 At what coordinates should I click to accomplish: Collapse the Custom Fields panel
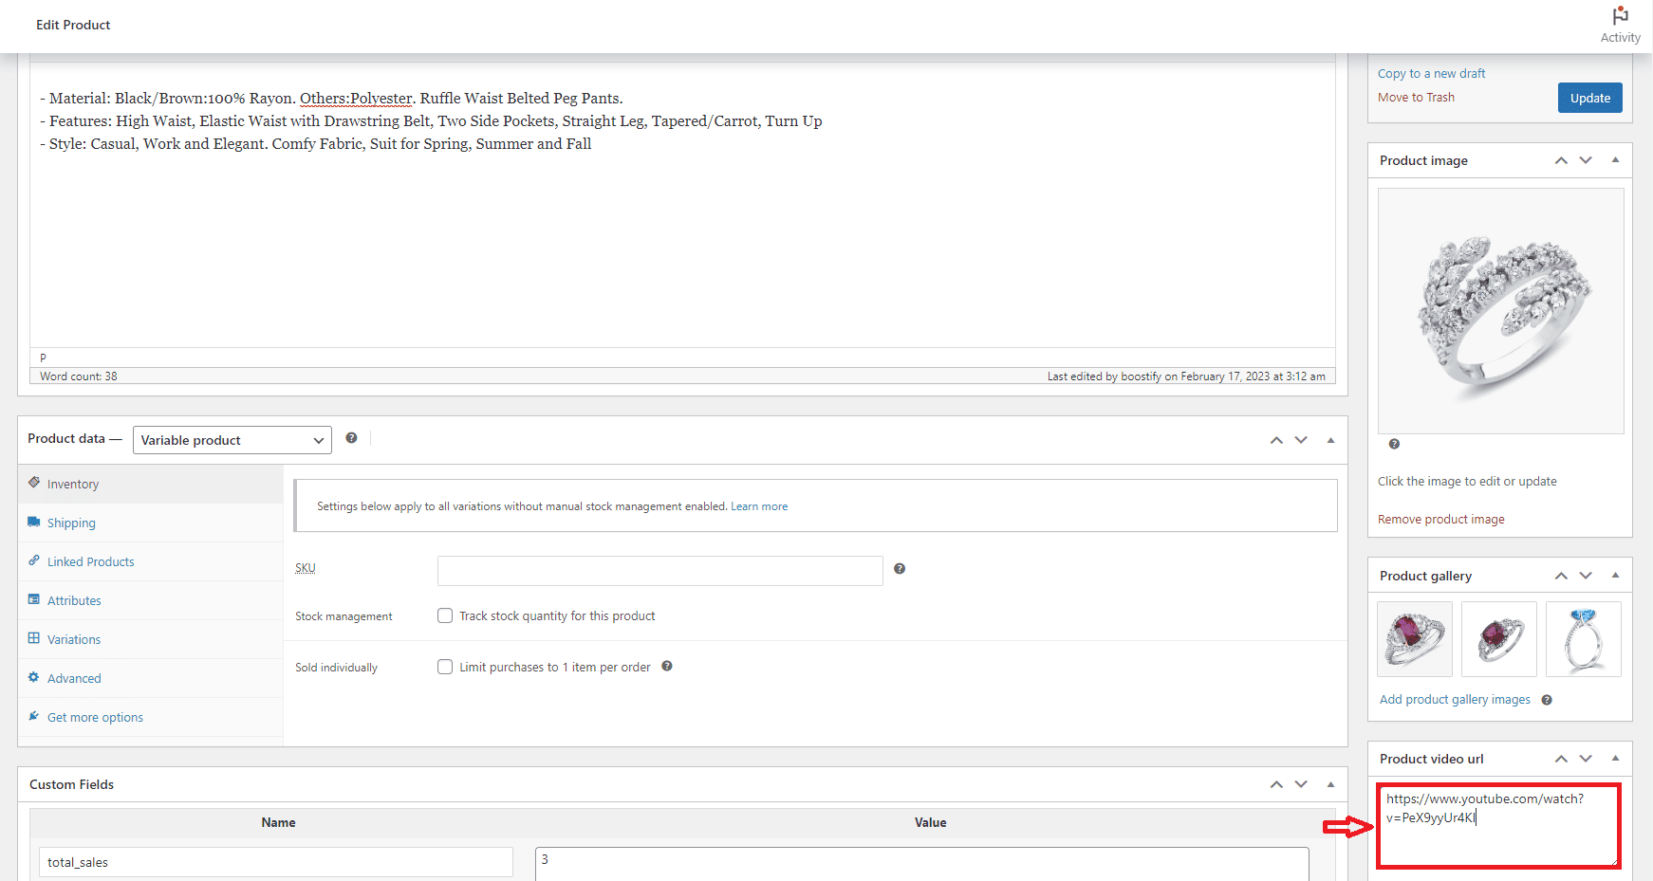pos(1330,784)
